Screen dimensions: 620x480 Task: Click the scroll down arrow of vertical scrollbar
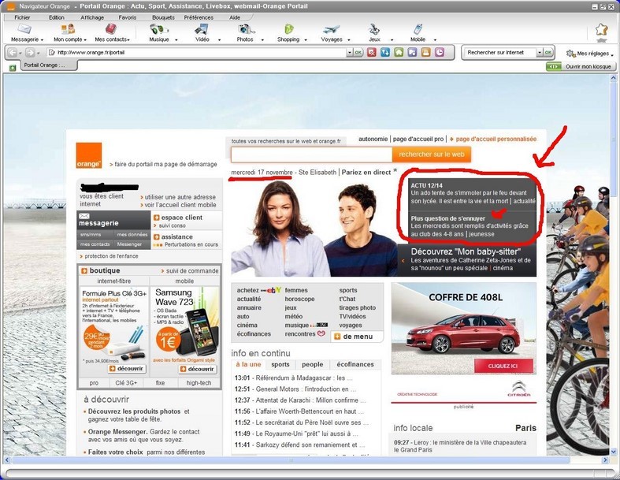tap(613, 452)
